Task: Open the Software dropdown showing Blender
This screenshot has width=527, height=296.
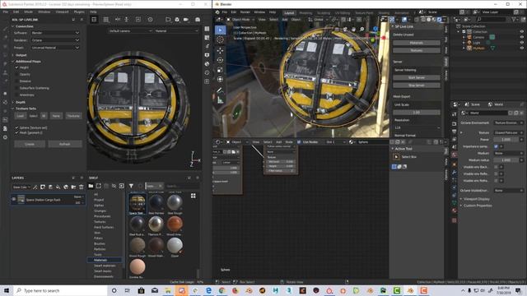Action: coord(55,33)
